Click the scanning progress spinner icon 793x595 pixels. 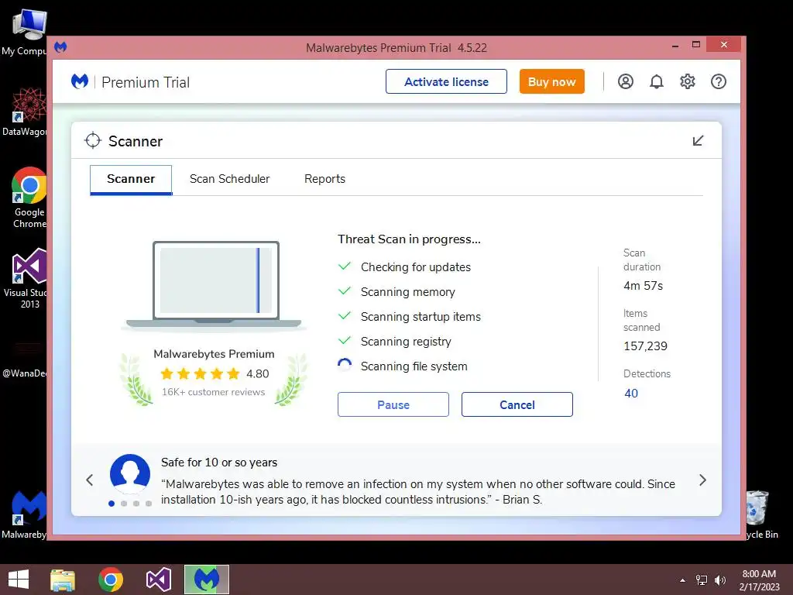point(345,366)
